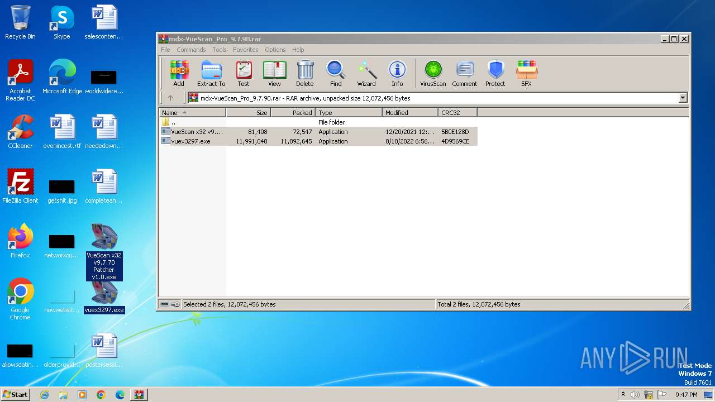Expand the archive path dropdown

coord(683,98)
